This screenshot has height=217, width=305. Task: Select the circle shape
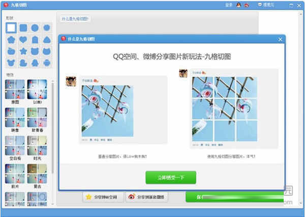[35, 27]
